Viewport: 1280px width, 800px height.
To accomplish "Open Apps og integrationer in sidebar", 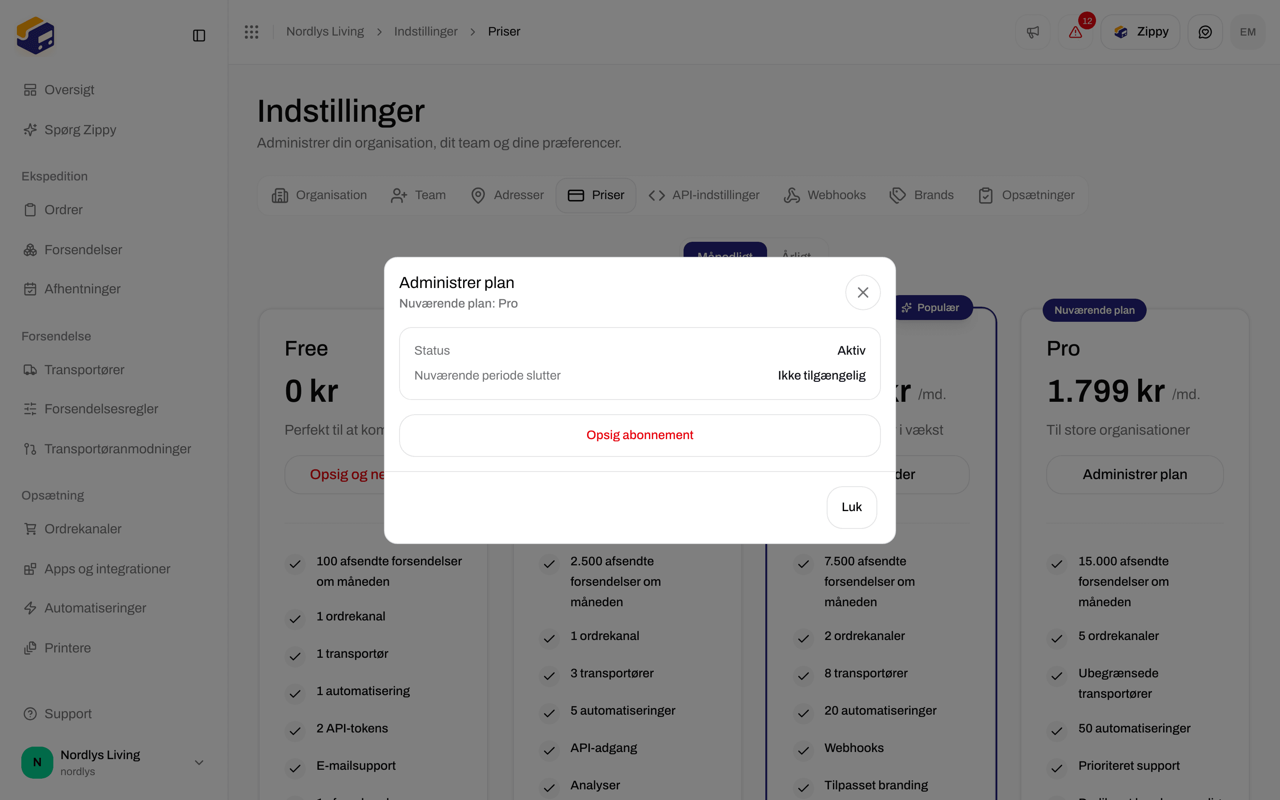I will click(113, 569).
